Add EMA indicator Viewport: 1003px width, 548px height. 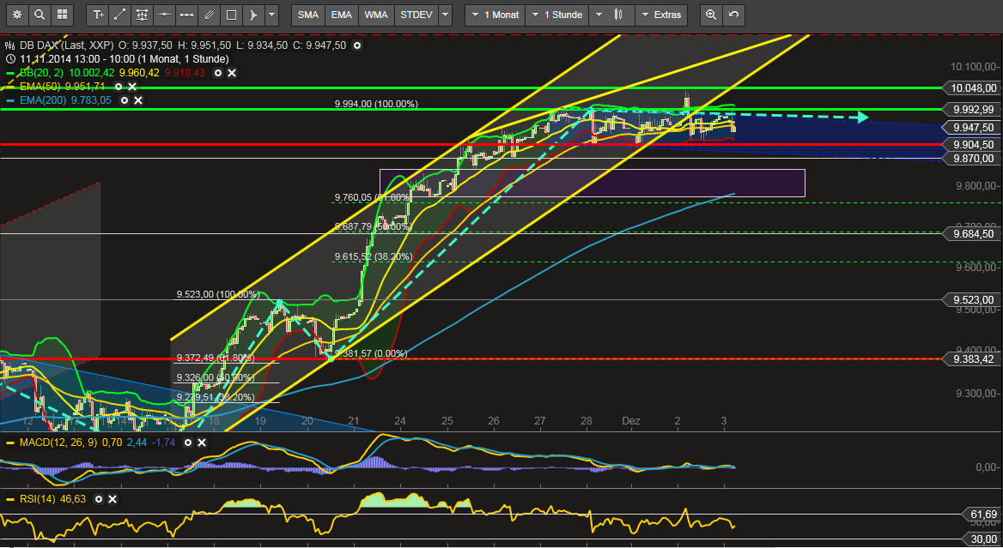tap(342, 15)
